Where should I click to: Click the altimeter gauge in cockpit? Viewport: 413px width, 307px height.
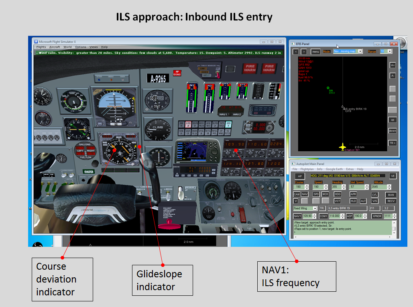click(157, 100)
